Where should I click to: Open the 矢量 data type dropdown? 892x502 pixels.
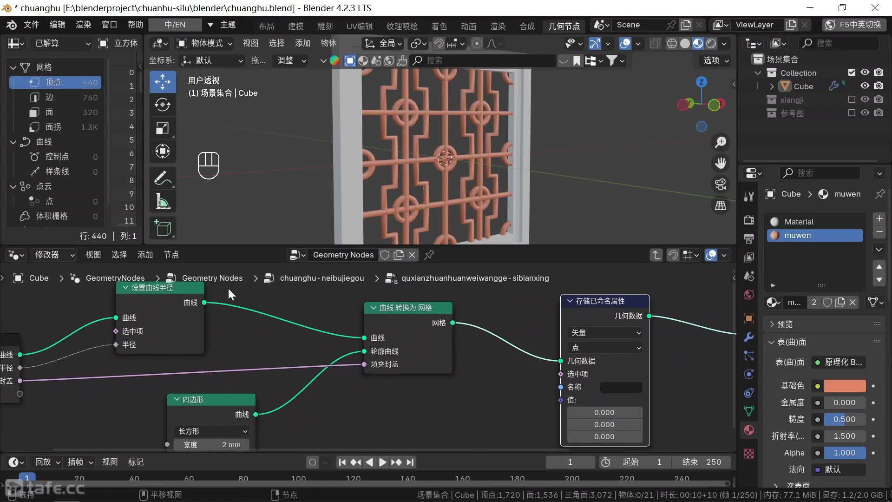point(605,333)
